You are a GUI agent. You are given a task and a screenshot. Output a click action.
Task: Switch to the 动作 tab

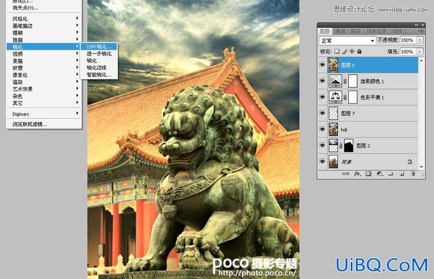tap(397, 31)
